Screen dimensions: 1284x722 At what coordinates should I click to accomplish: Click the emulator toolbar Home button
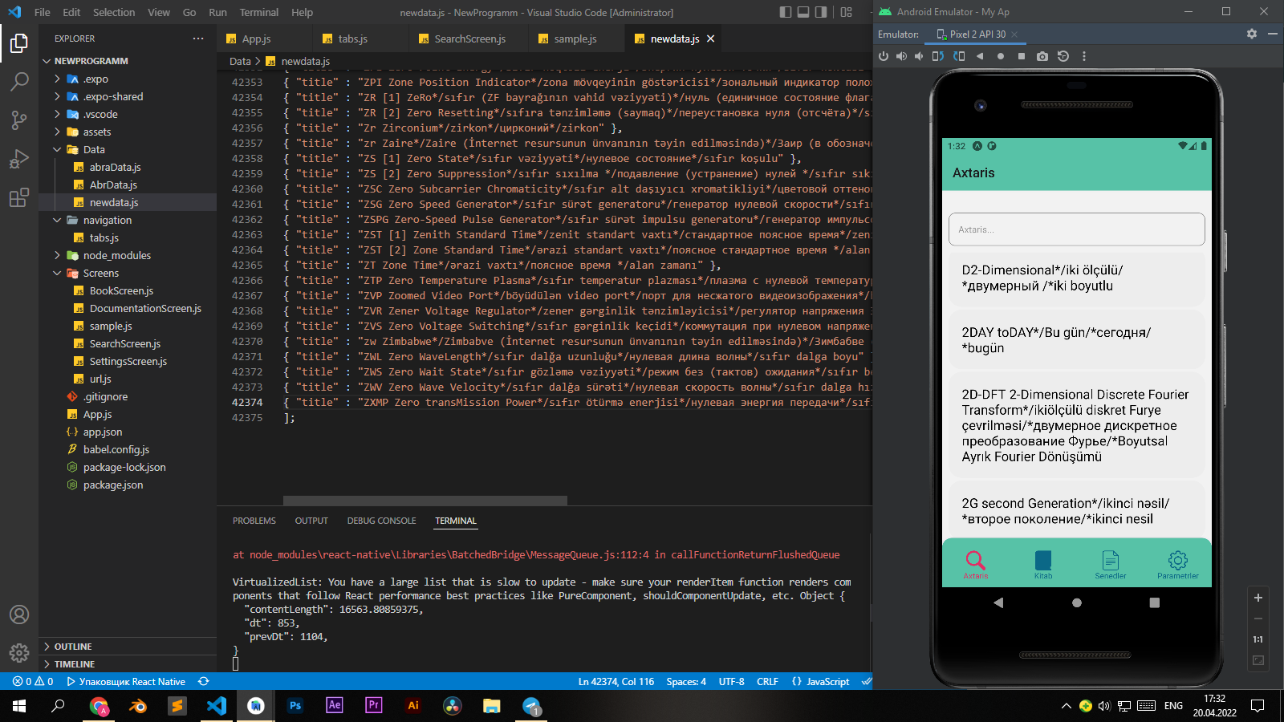1001,56
